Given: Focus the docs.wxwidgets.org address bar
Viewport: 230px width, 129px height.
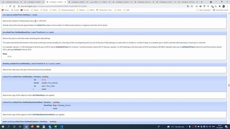Looking at the screenshot, I should (101, 6).
